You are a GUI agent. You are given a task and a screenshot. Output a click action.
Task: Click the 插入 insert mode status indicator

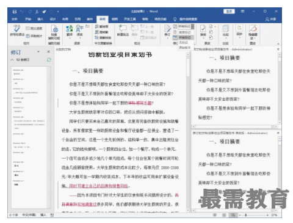pos(43,215)
